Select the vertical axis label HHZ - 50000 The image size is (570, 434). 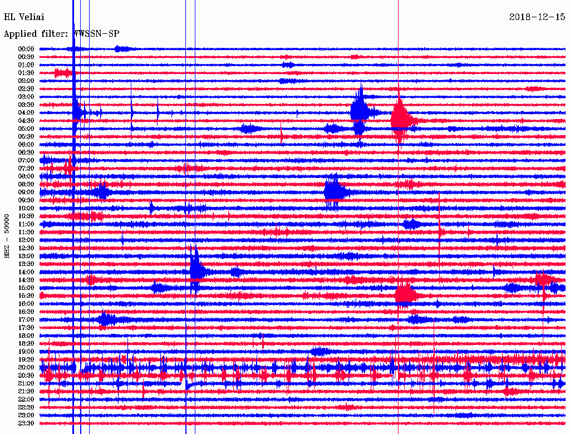click(7, 236)
